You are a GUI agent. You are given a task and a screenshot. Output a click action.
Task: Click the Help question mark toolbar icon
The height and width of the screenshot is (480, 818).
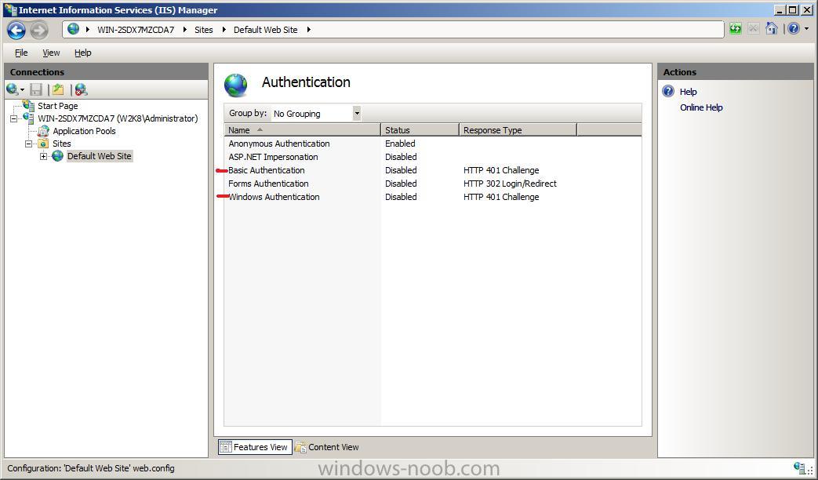(x=794, y=29)
